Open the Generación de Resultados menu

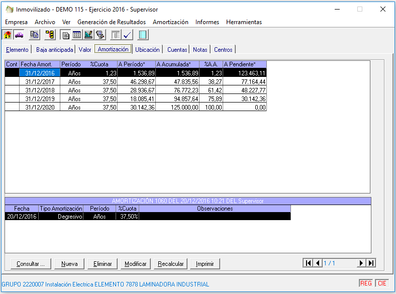click(x=112, y=22)
